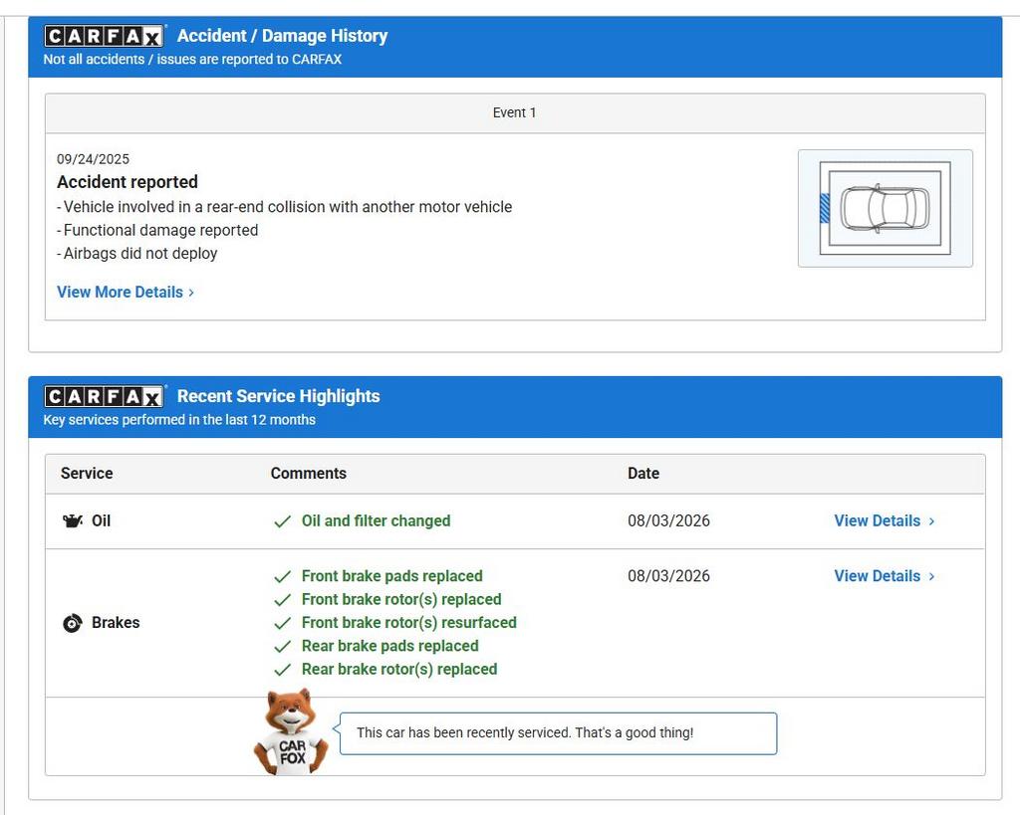The width and height of the screenshot is (1020, 815).
Task: Click the Brakes service label
Action: [116, 623]
